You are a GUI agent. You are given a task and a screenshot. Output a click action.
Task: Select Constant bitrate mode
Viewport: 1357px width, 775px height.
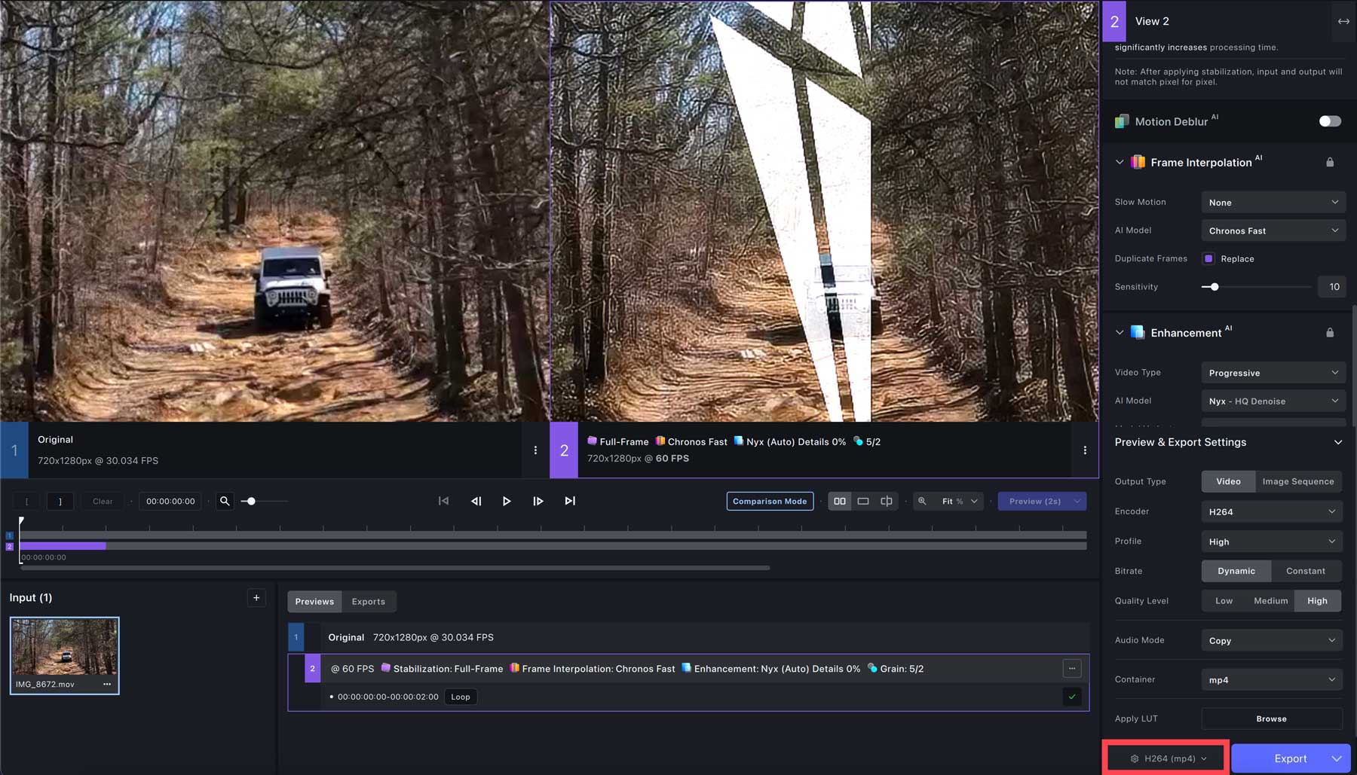[1306, 571]
